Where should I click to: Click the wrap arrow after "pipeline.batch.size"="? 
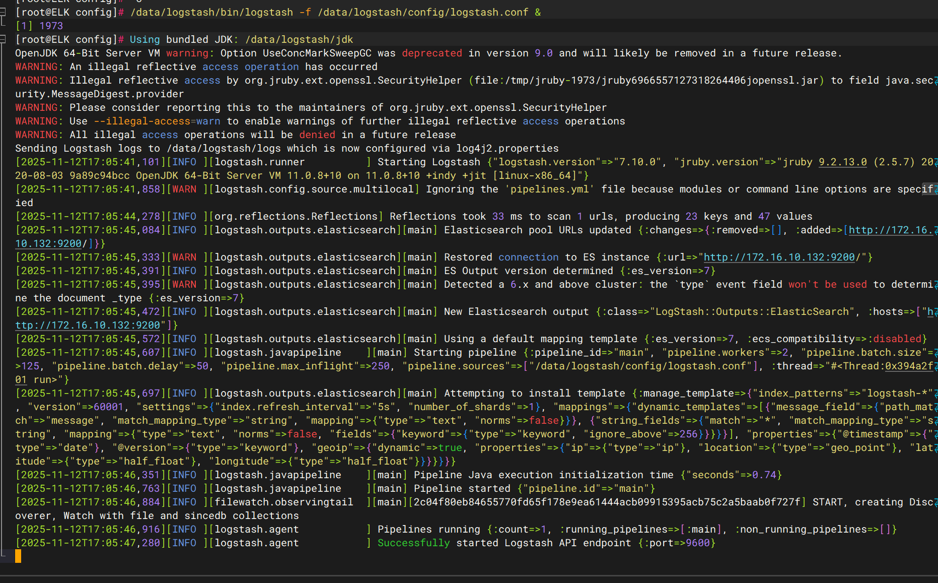[x=935, y=353]
